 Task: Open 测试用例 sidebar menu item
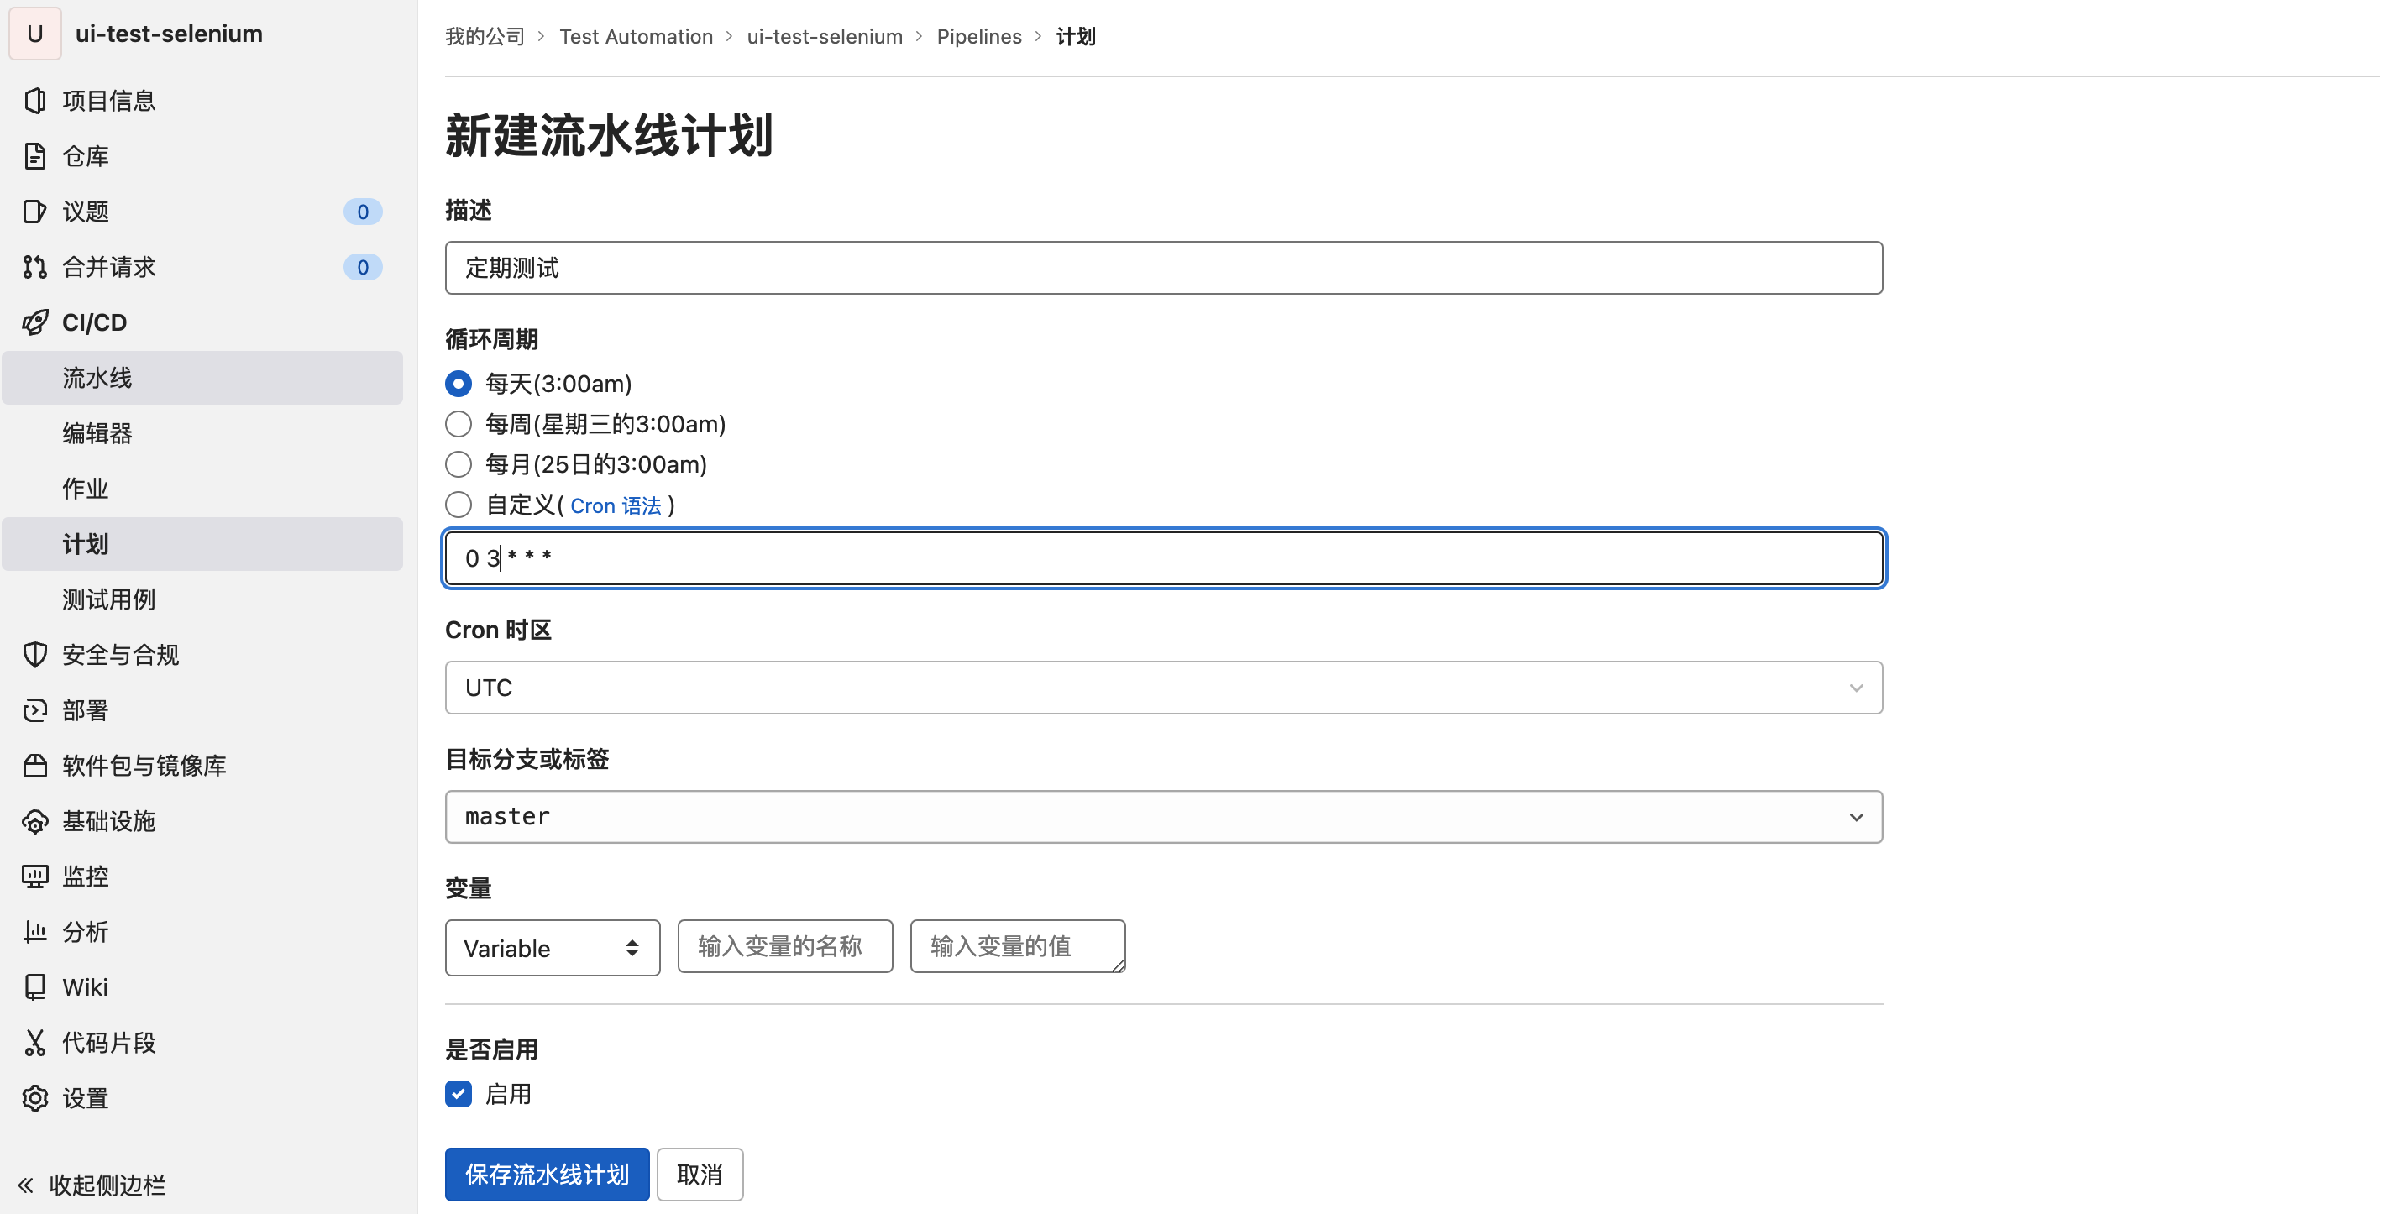(108, 599)
